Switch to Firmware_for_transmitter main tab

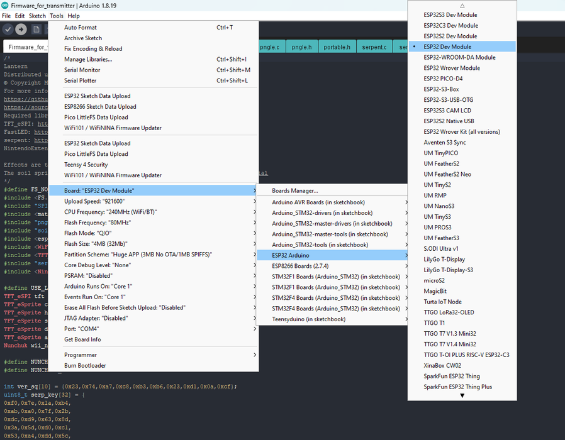[x=26, y=47]
